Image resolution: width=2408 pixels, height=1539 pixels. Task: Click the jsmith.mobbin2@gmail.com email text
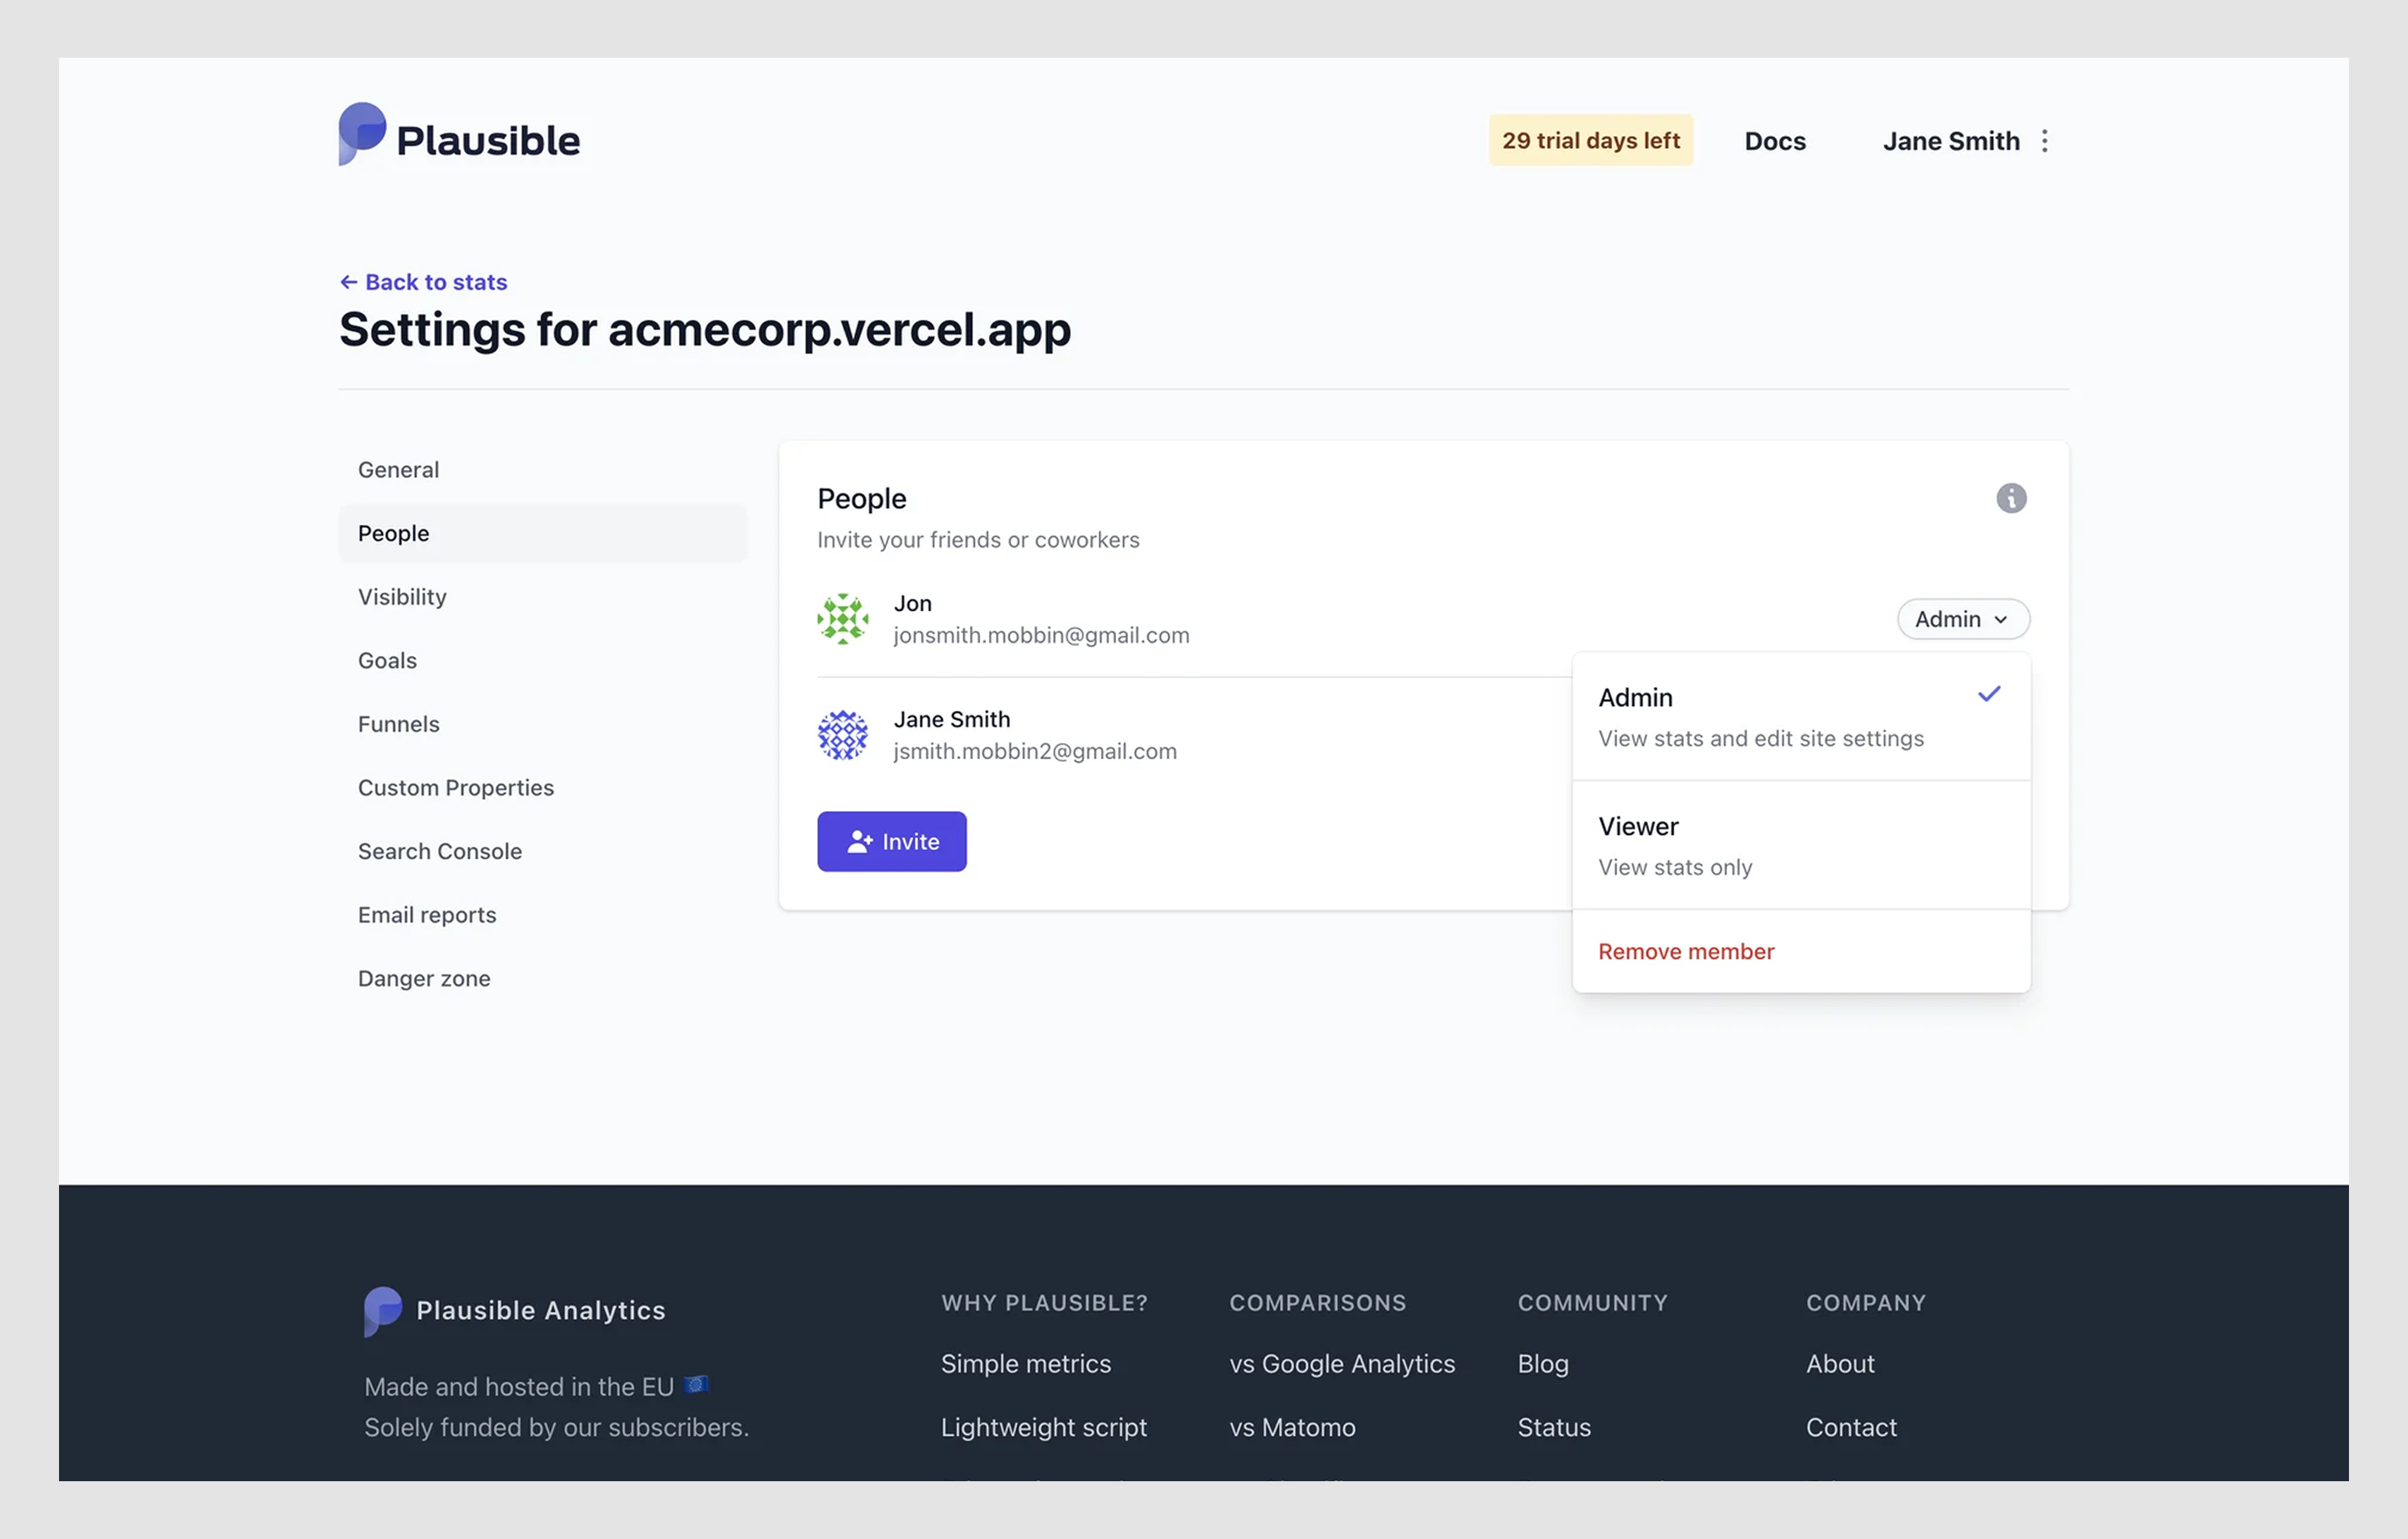pos(1035,752)
